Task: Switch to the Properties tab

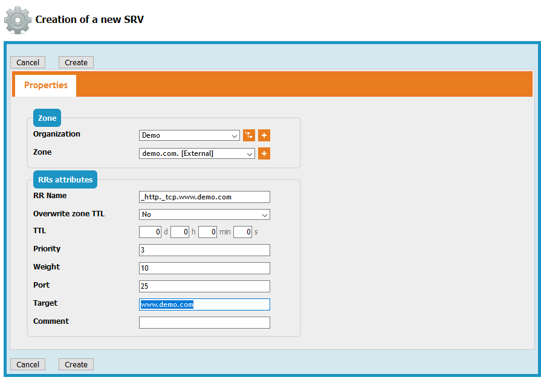Action: [46, 85]
